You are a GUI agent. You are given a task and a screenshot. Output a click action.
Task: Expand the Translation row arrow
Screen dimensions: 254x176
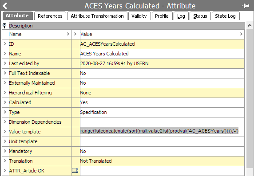click(5, 160)
